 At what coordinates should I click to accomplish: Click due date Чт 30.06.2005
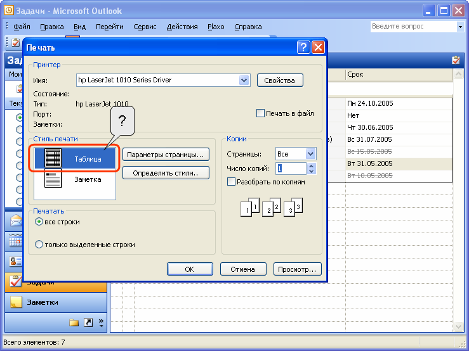(370, 127)
